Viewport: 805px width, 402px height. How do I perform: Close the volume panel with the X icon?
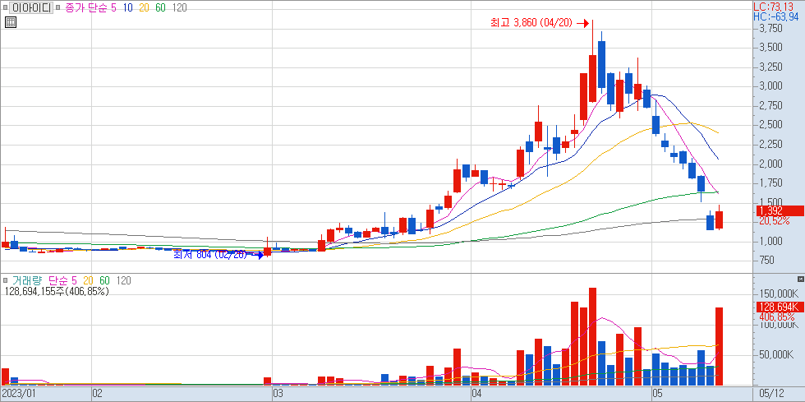click(x=800, y=279)
